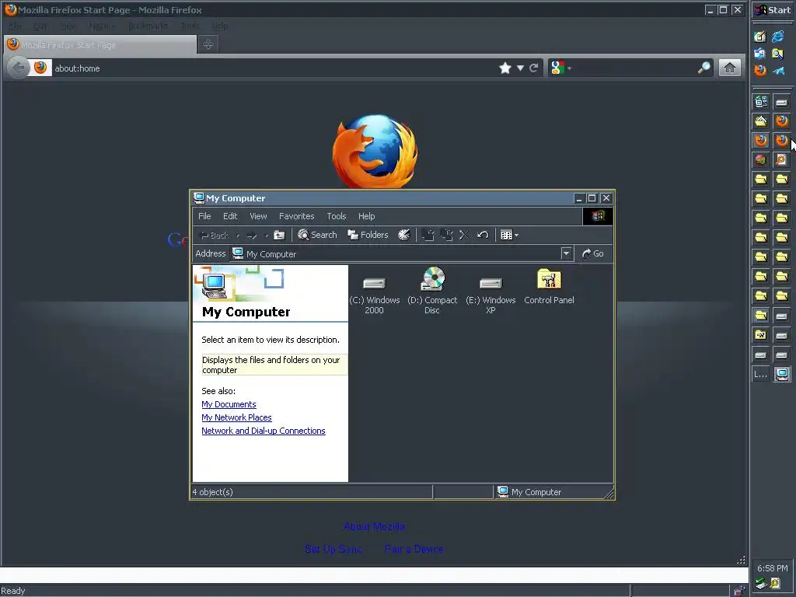Click the about:home URL field in Firefox
Viewport: 796px width, 597px height.
[x=274, y=68]
